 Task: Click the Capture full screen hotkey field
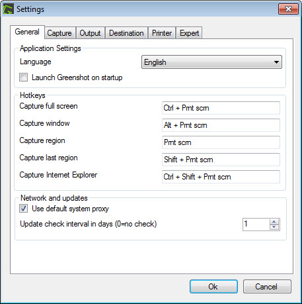click(x=221, y=108)
